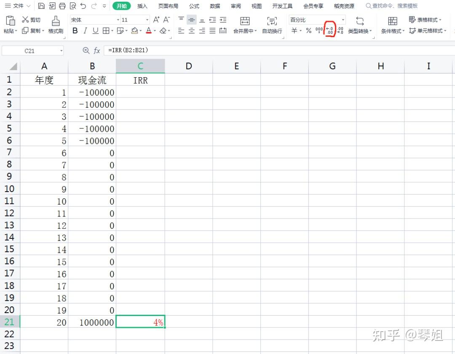Select the underline icon
This screenshot has width=455, height=354.
coord(95,30)
